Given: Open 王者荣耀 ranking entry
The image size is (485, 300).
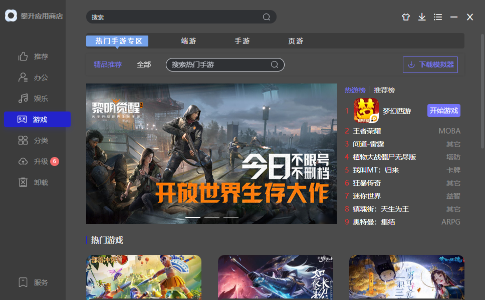Looking at the screenshot, I should 367,131.
